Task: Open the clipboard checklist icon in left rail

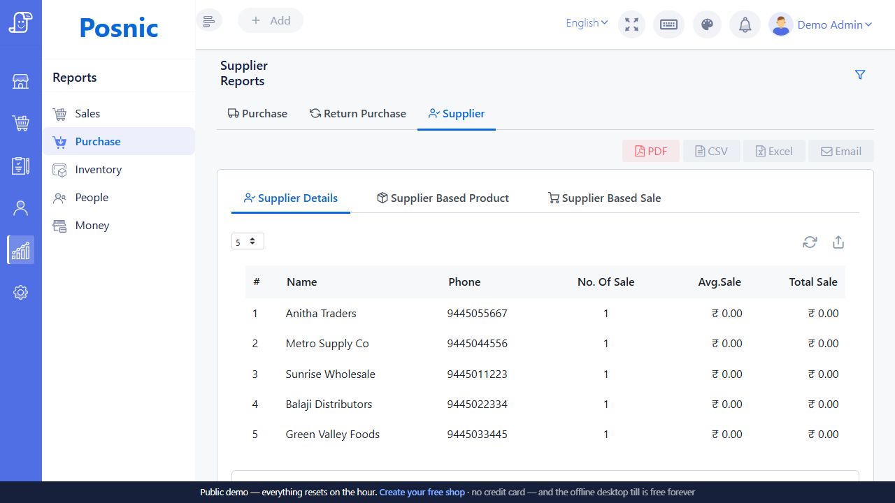Action: (x=21, y=166)
